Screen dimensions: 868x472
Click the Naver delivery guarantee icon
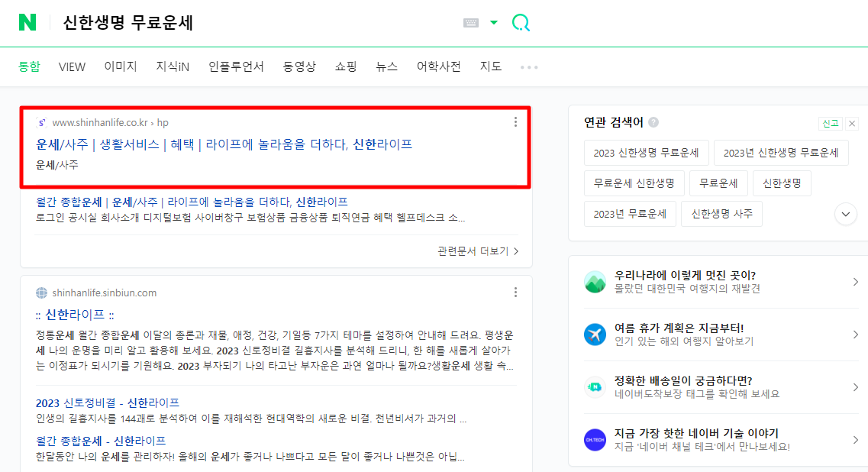[x=595, y=387]
